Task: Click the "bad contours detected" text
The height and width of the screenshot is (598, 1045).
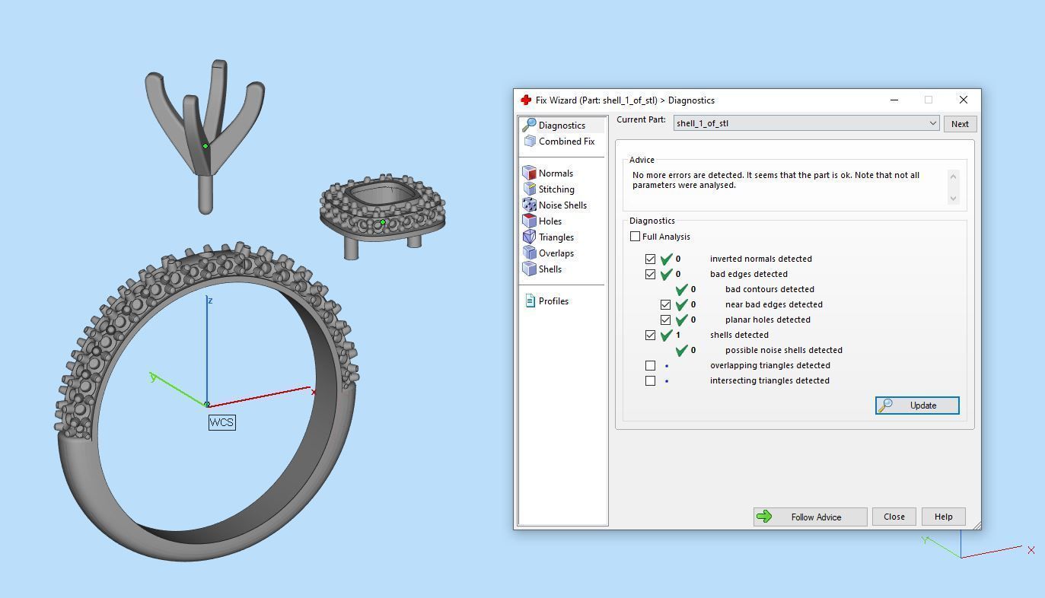Action: click(x=769, y=289)
